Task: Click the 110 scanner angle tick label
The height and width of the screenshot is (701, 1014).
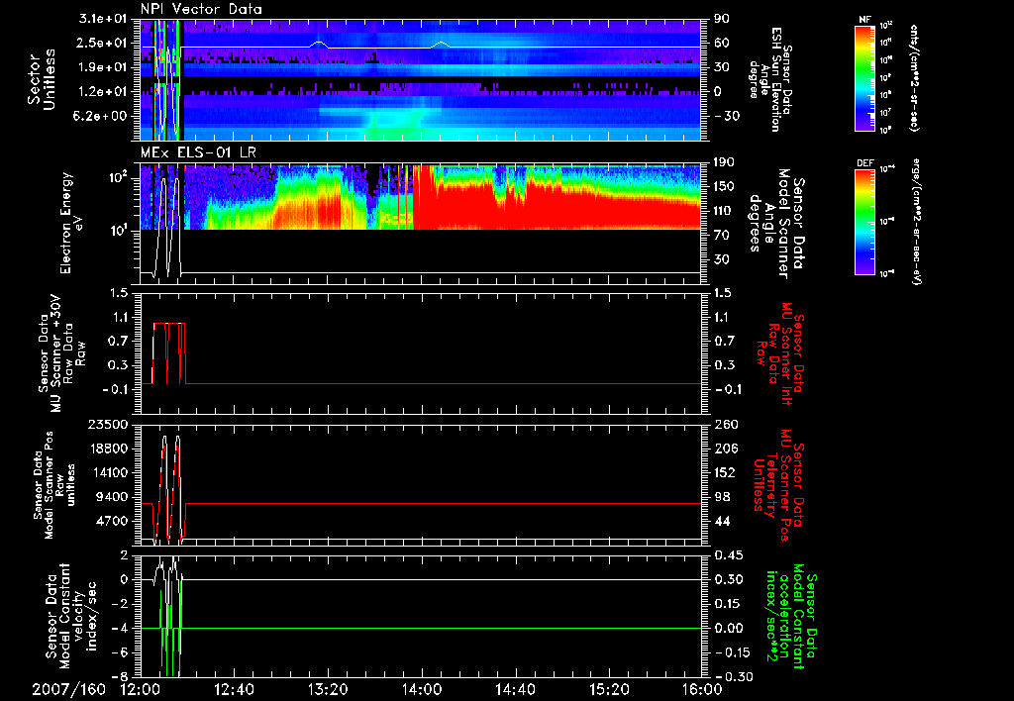Action: click(725, 211)
